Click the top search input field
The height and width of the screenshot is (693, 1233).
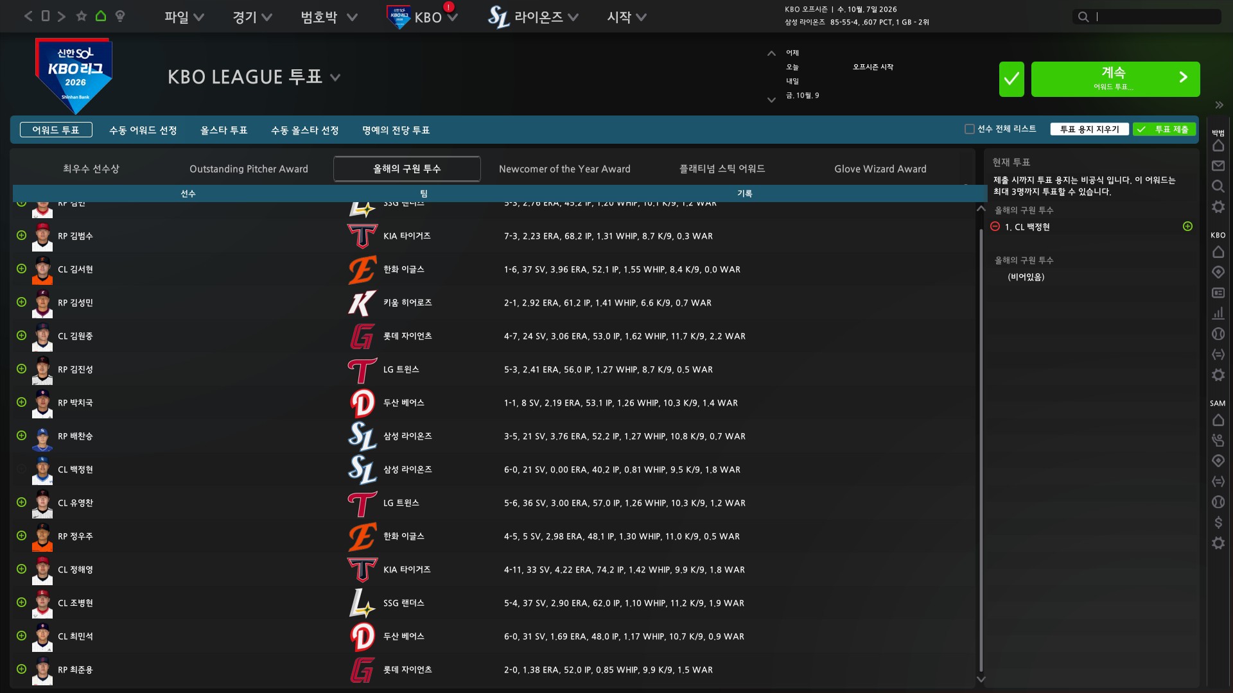pyautogui.click(x=1156, y=17)
